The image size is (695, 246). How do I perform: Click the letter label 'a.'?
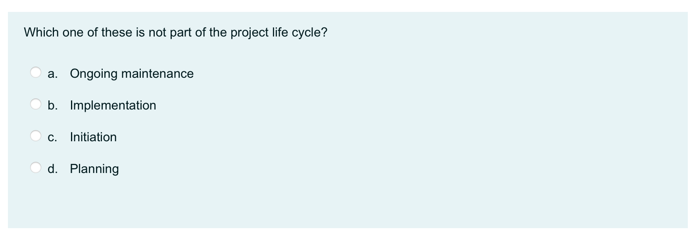[x=52, y=74]
